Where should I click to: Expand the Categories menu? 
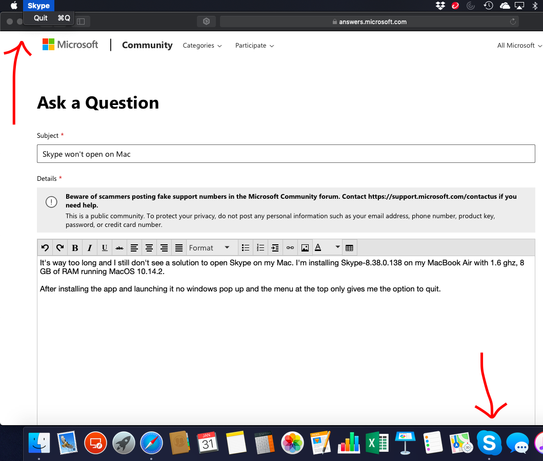pyautogui.click(x=202, y=45)
